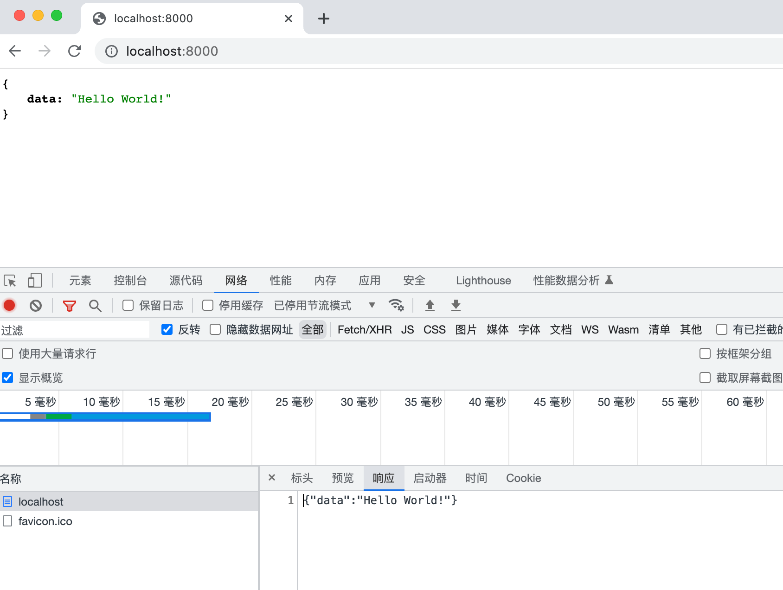
Task: Filter requests by 媒体 type
Action: pyautogui.click(x=498, y=330)
